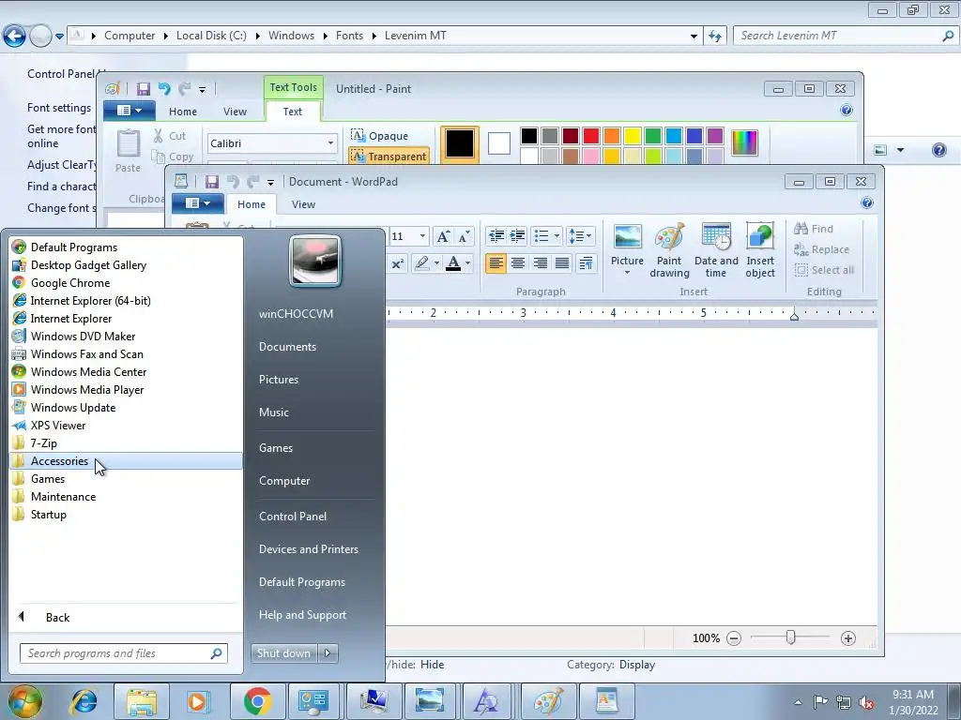
Task: Open WordPad Help icon
Action: [x=866, y=203]
